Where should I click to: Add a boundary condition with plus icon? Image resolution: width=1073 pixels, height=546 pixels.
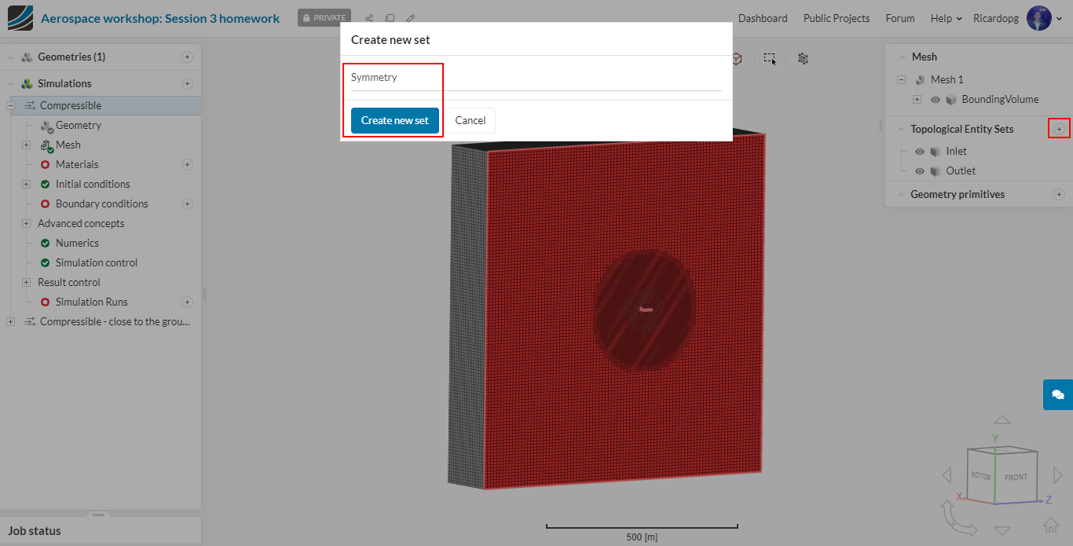(187, 203)
